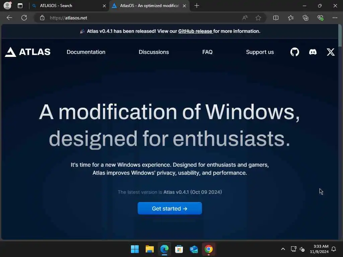Click the ATLAS logo in the header
The width and height of the screenshot is (343, 257).
click(27, 52)
